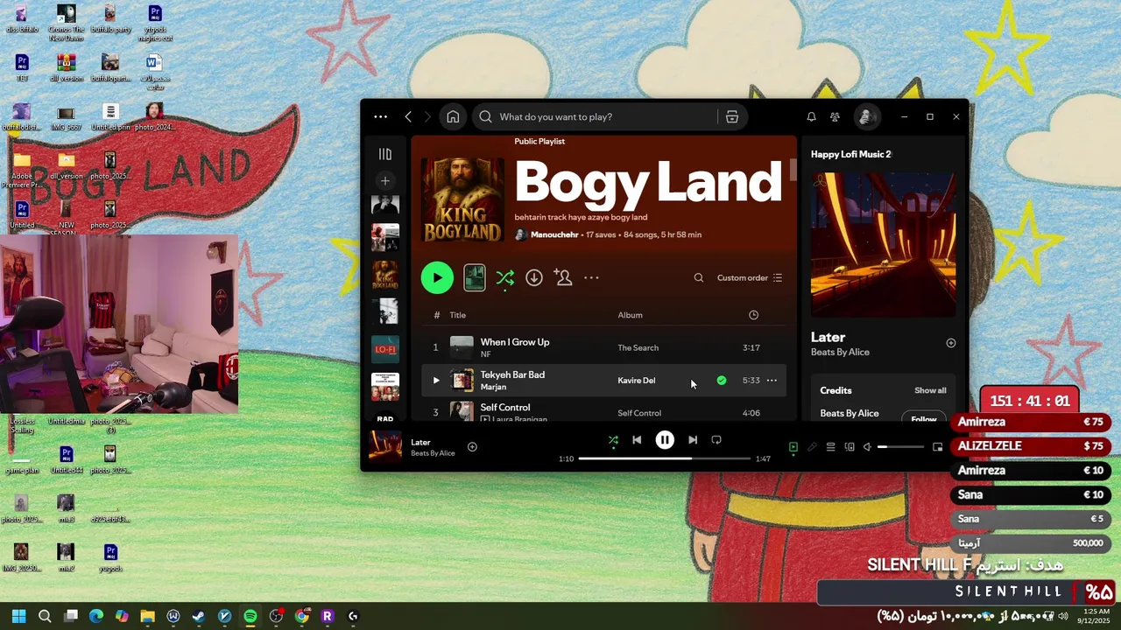1121x630 pixels.
Task: Play the Bogy Land playlist with the green button
Action: pyautogui.click(x=437, y=277)
